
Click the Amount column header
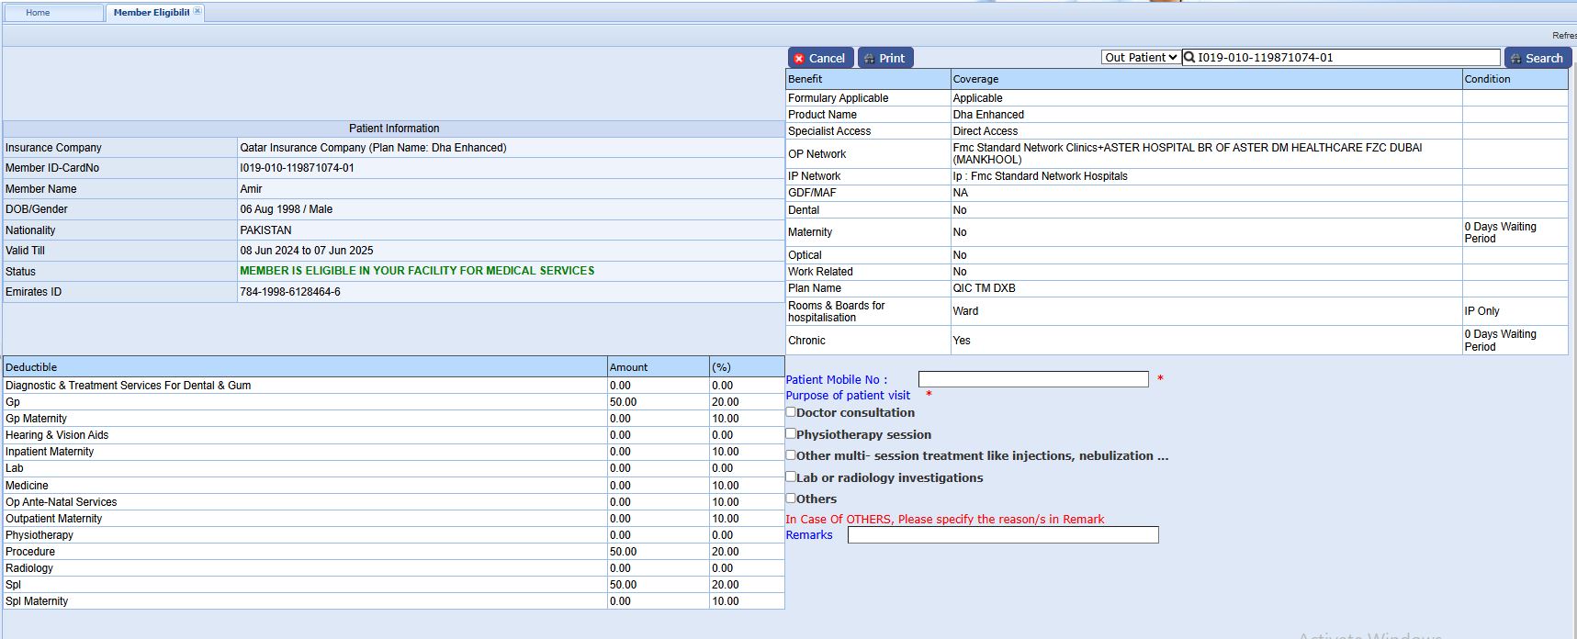(x=628, y=367)
